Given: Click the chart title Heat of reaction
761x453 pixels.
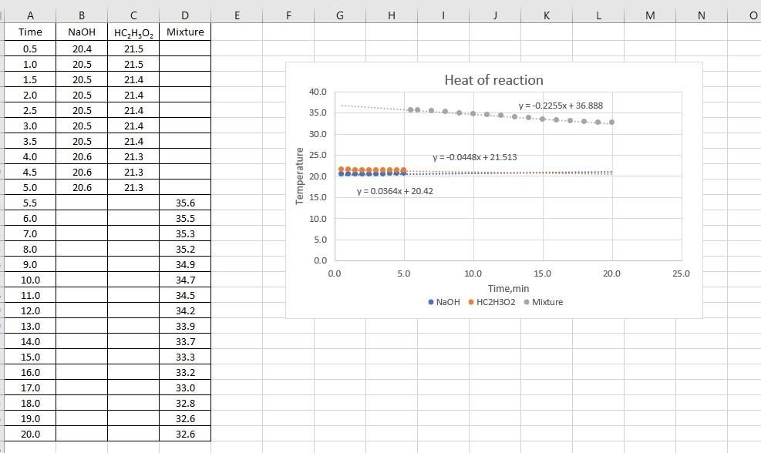Looking at the screenshot, I should click(x=493, y=80).
